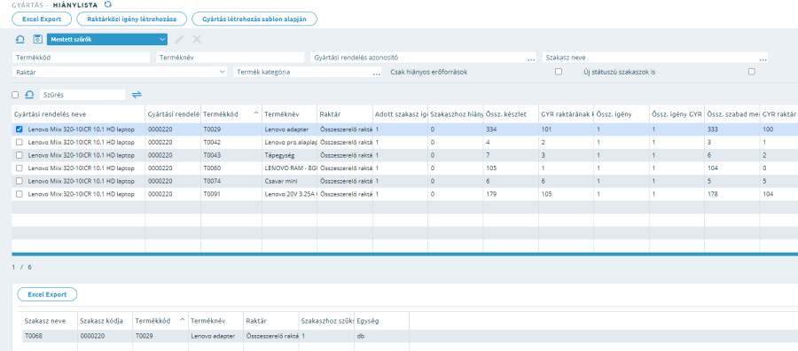Toggle Csak hiányos erőforrások checkbox
798x351 pixels.
[x=559, y=72]
